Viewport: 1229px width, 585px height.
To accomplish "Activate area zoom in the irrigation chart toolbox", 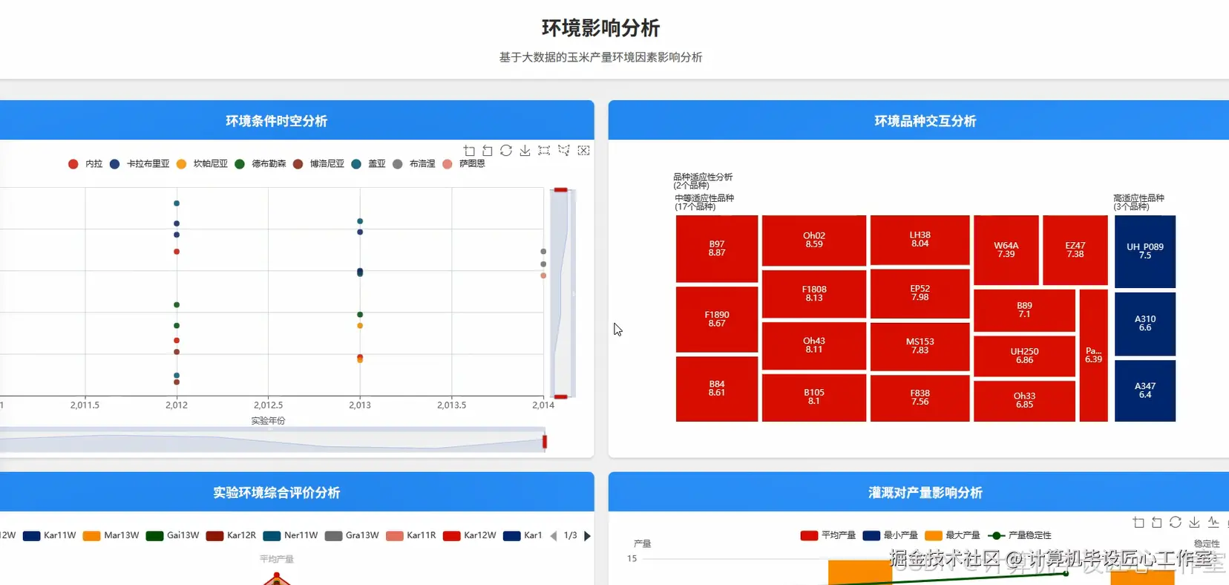I will point(1138,523).
